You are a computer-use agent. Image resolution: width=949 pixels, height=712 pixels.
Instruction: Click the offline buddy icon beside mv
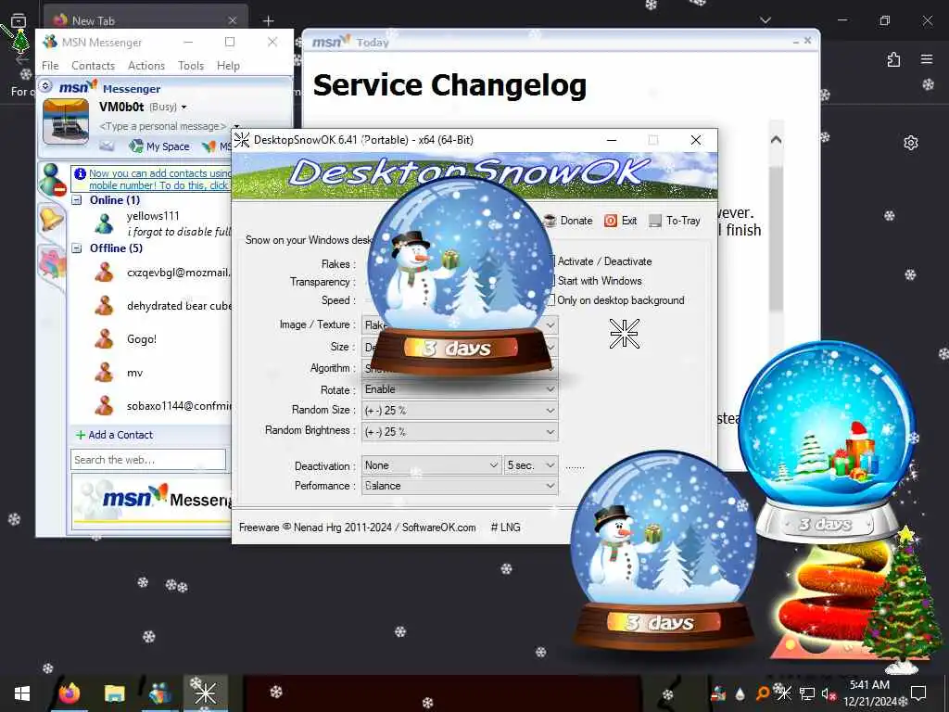pyautogui.click(x=104, y=373)
